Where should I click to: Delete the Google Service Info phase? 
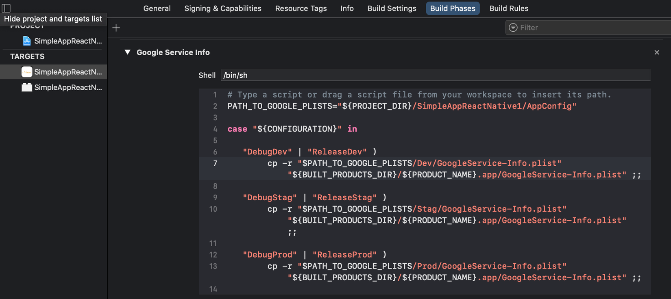pos(657,52)
